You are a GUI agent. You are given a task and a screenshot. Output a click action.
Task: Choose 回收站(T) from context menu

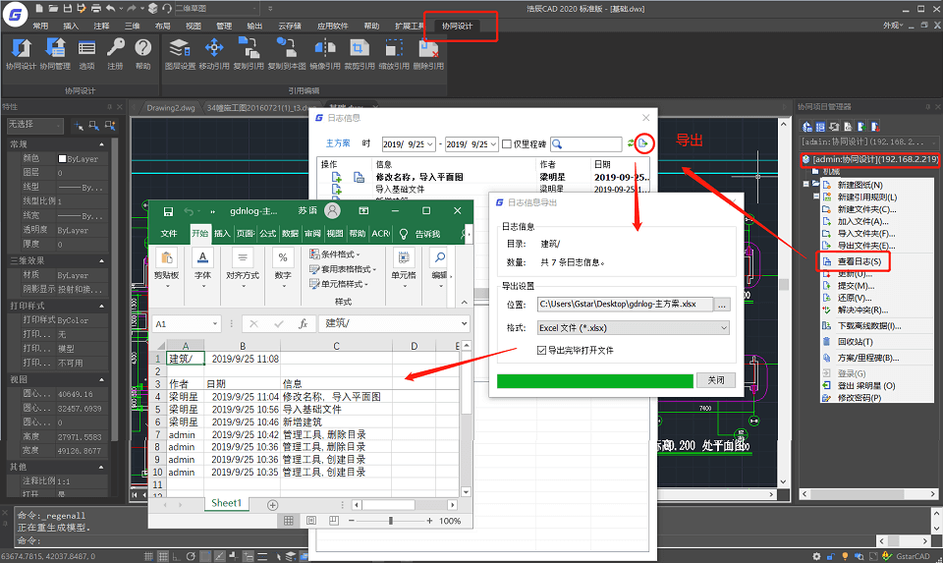855,342
